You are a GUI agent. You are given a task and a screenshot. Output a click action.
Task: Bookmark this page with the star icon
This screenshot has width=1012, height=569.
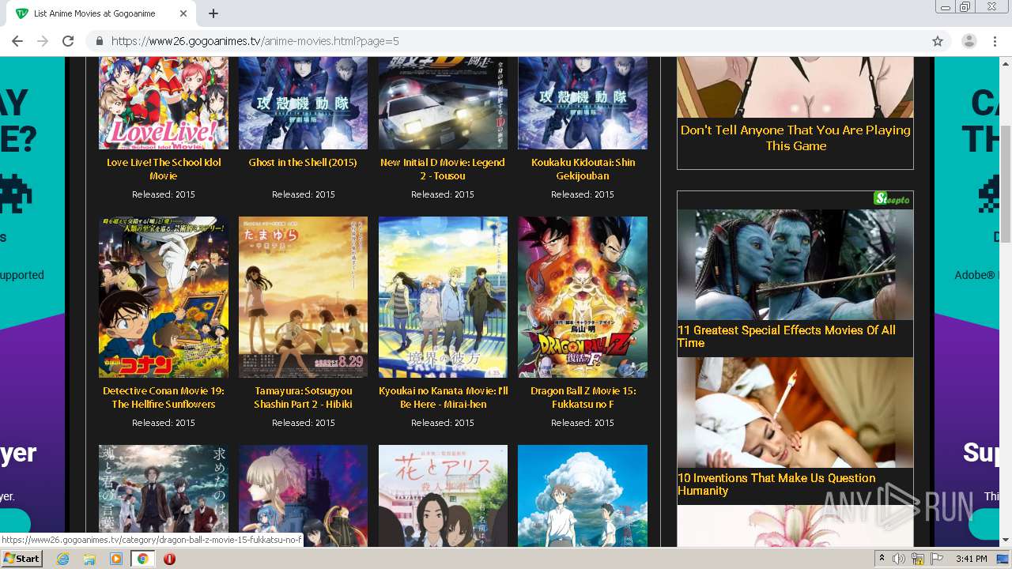(x=938, y=41)
